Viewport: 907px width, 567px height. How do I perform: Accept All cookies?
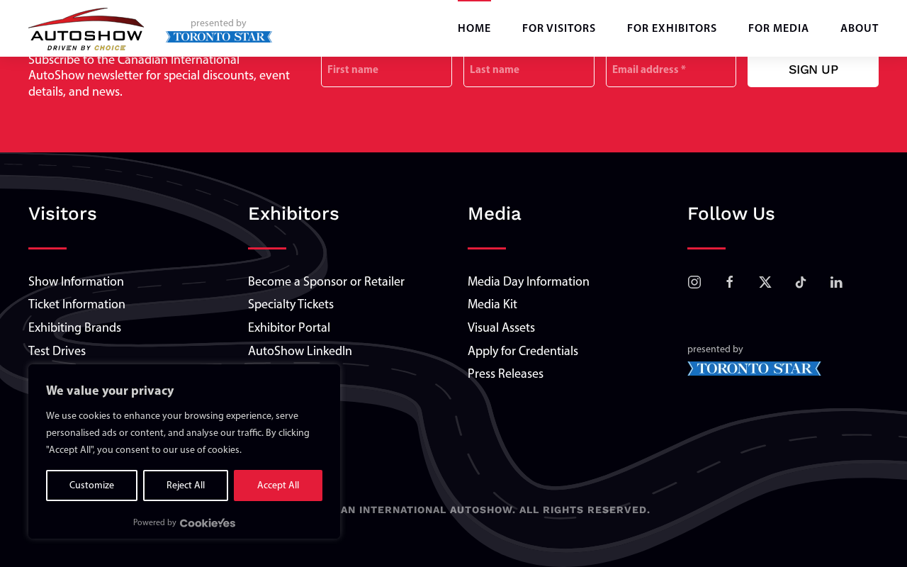point(278,485)
